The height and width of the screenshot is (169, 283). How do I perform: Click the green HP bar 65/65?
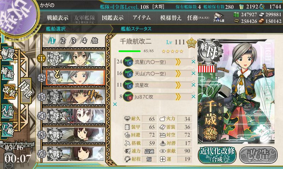(x=129, y=51)
